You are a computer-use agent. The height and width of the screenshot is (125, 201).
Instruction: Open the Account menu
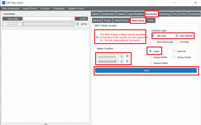click(x=45, y=8)
